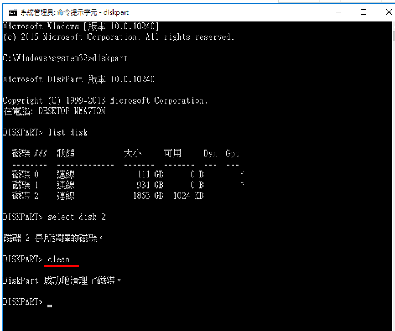Click the 'Dyn' column header
The image size is (395, 331).
[x=211, y=154]
